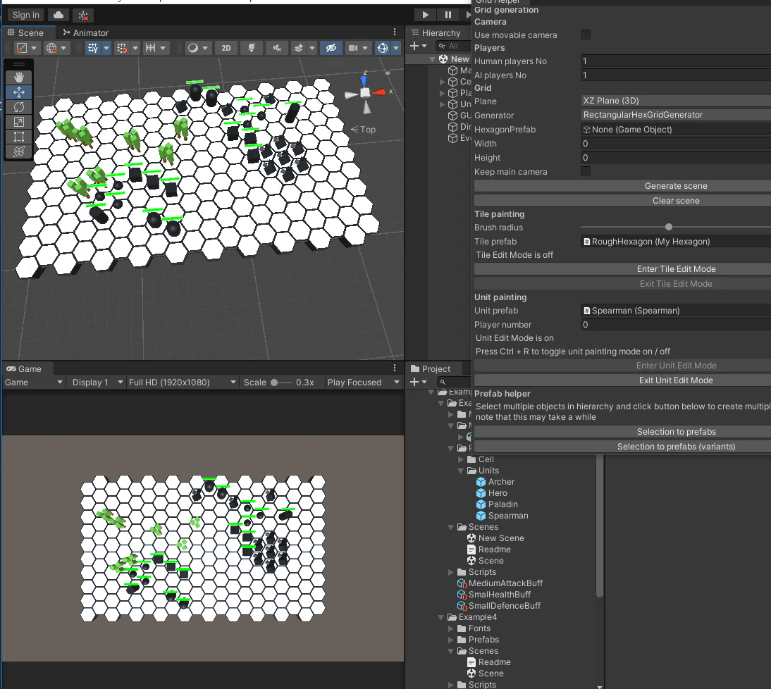Click the global/local handle globe icon
The width and height of the screenshot is (771, 689).
(x=51, y=48)
